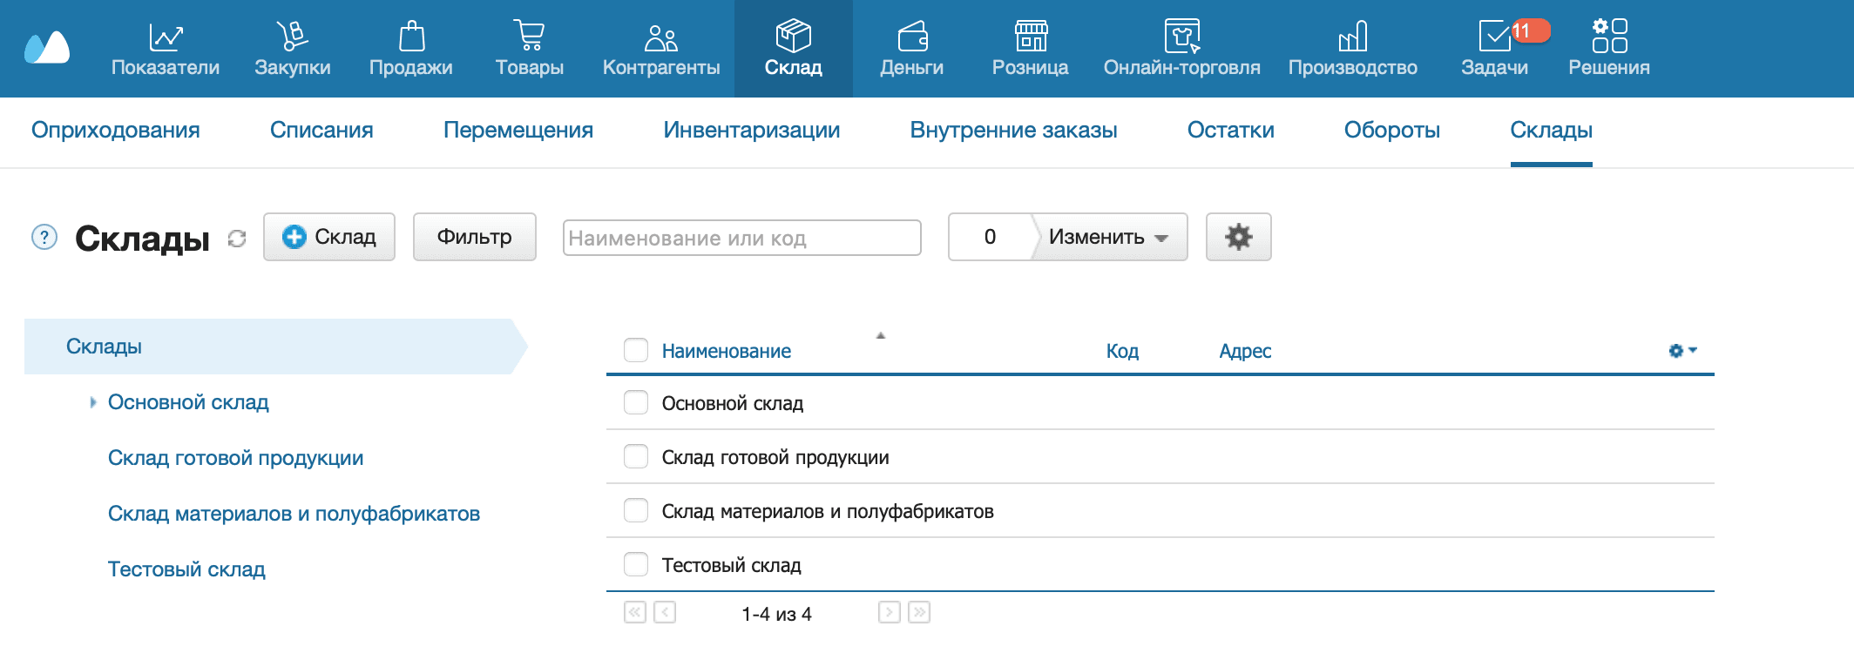The image size is (1854, 653).
Task: Select Склад готовой продукции in the tree
Action: click(236, 458)
